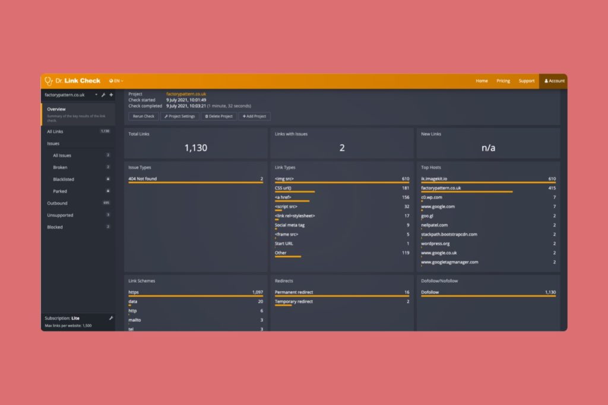This screenshot has height=405, width=608.
Task: Click the wrench icon next to Subscription: Lite
Action: click(110, 318)
